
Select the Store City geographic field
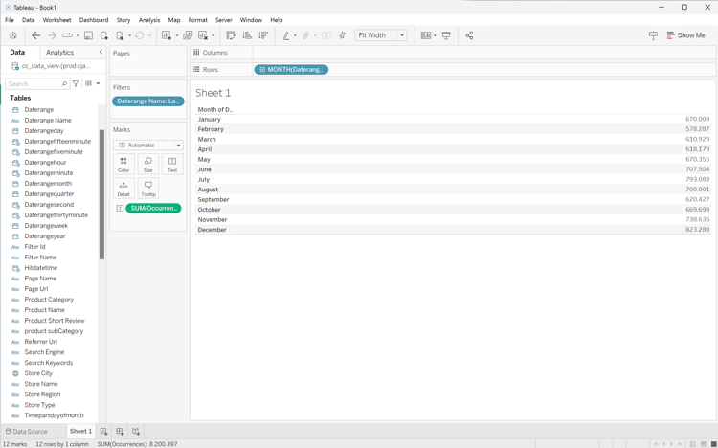(x=38, y=373)
